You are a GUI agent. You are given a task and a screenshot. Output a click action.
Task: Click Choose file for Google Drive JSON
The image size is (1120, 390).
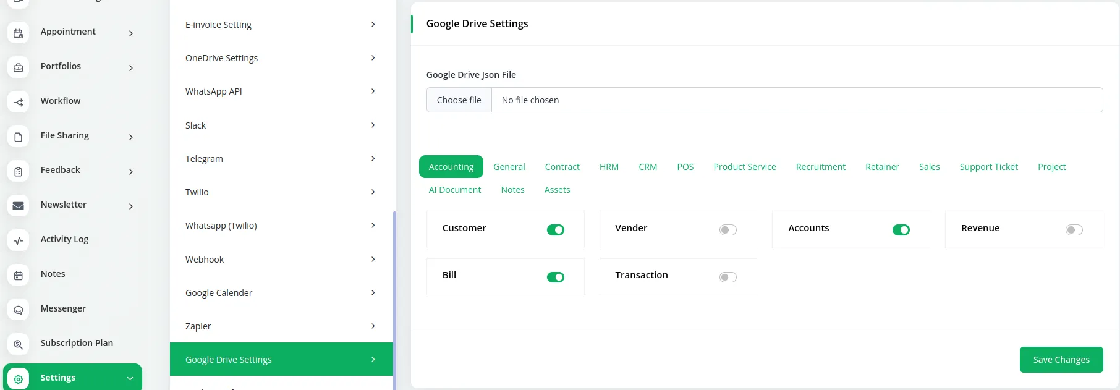[459, 100]
